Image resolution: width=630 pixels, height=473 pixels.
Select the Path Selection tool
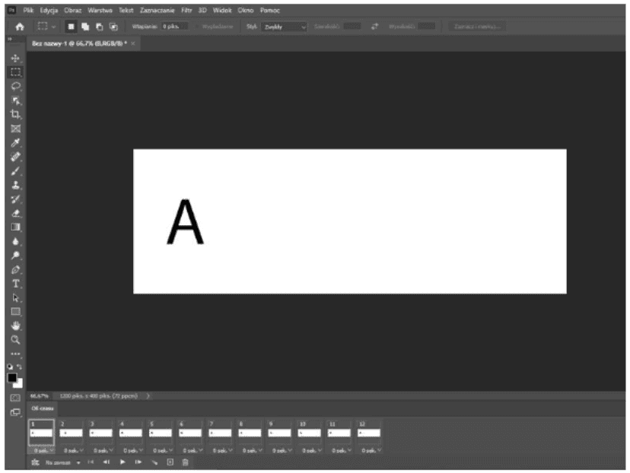[x=15, y=298]
